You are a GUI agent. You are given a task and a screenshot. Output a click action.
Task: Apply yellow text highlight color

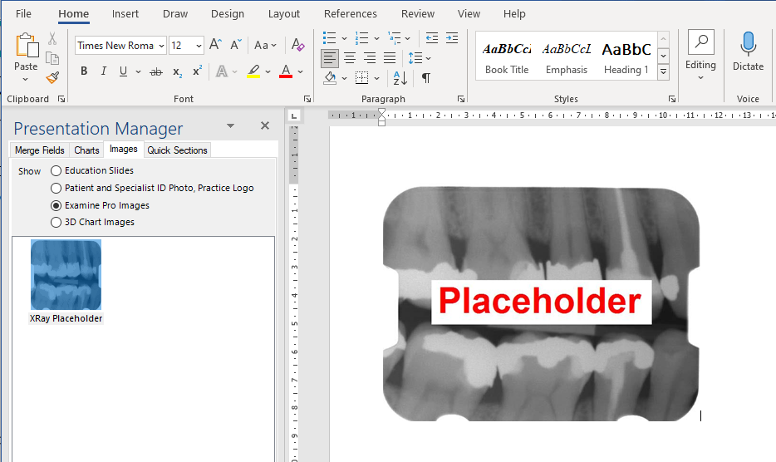click(x=253, y=71)
